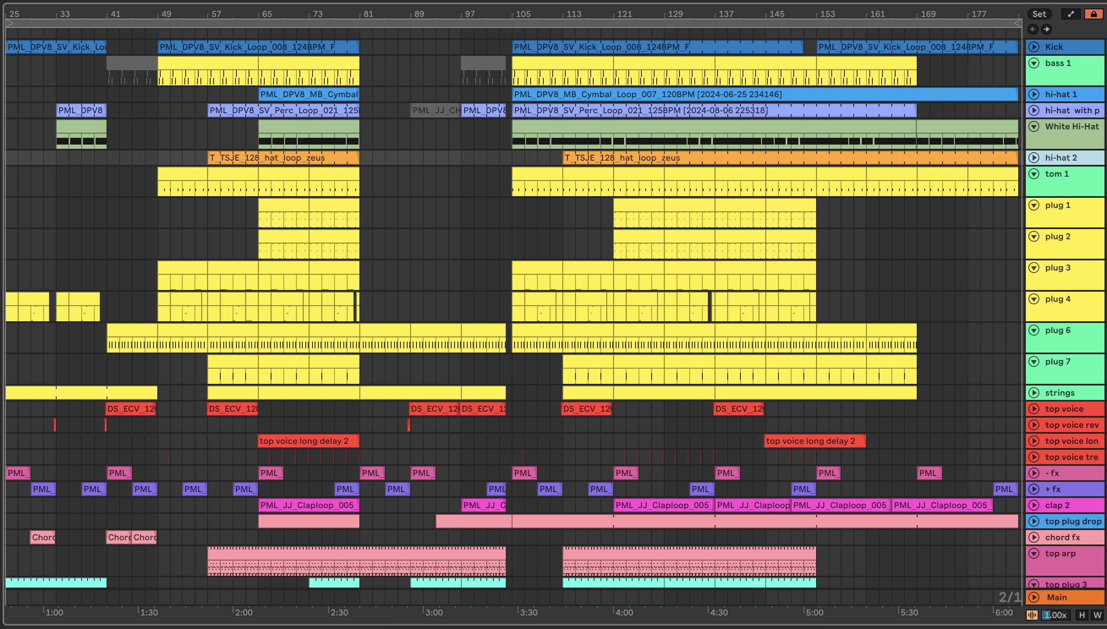
Task: Unfold the chord fx track arrow
Action: coord(1033,537)
